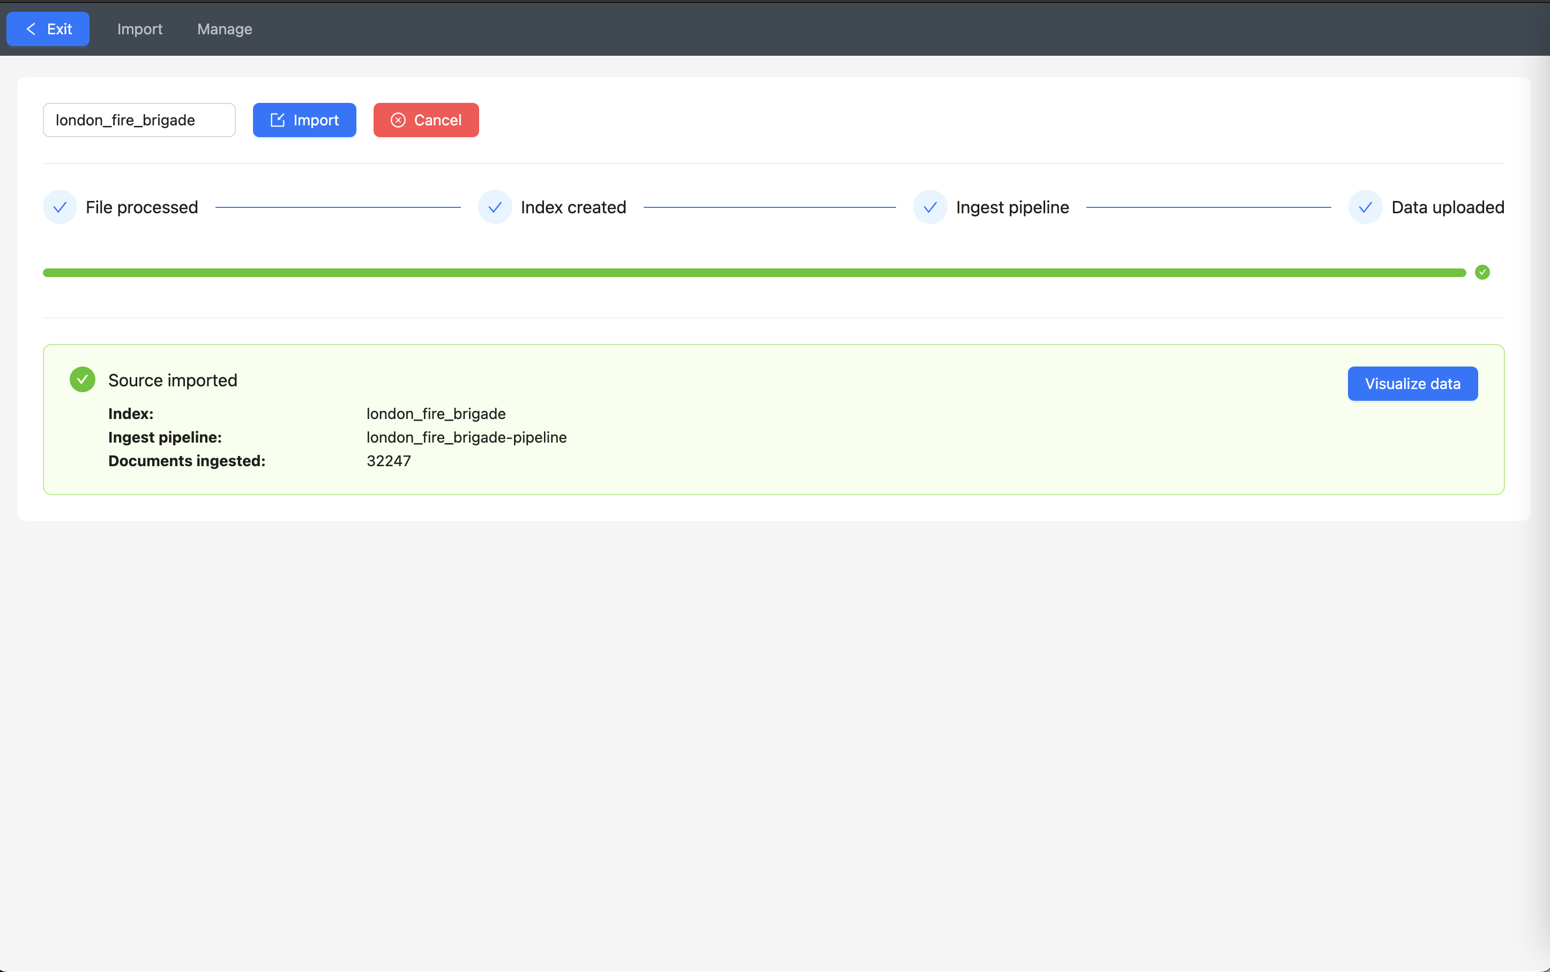Click the Ingest pipeline checkmark icon

tap(929, 207)
